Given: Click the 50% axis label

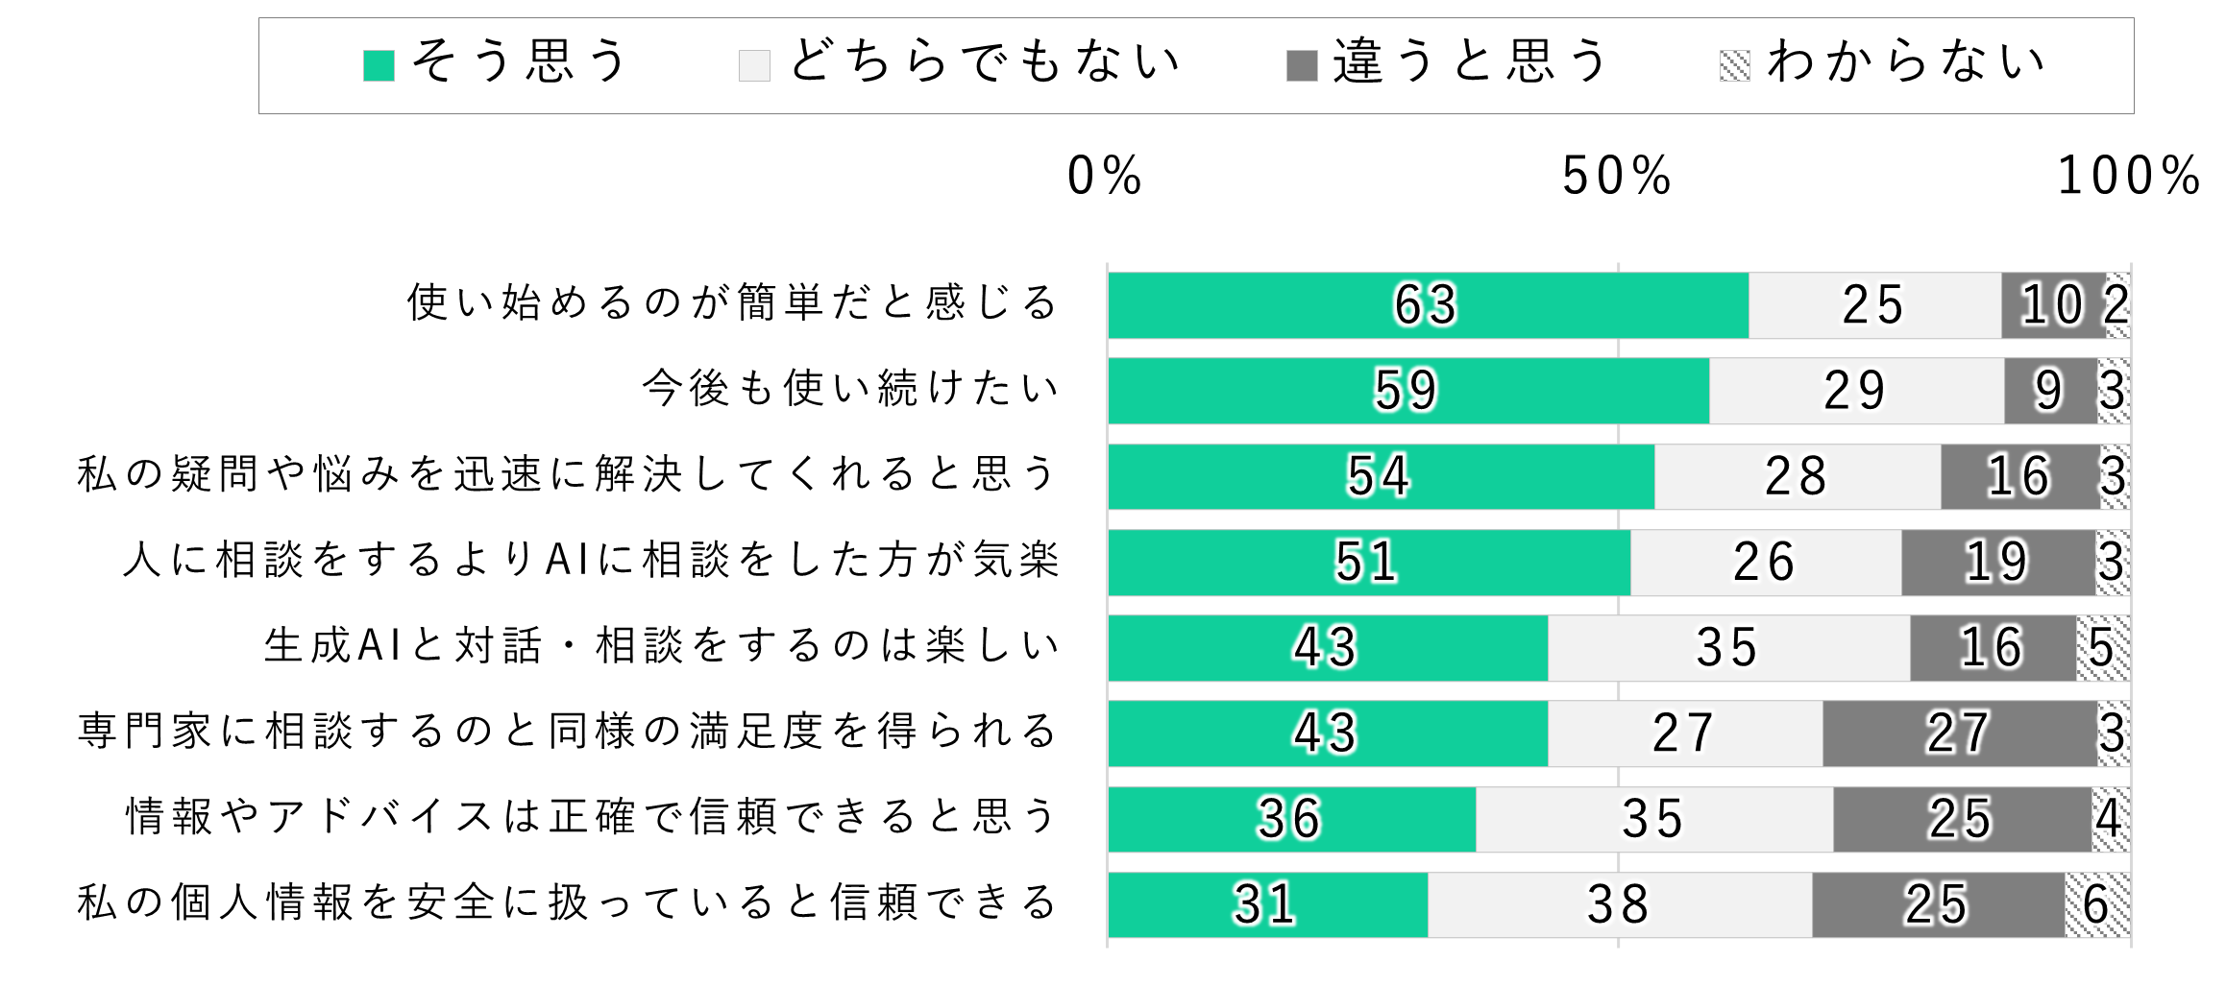Looking at the screenshot, I should pyautogui.click(x=1617, y=177).
